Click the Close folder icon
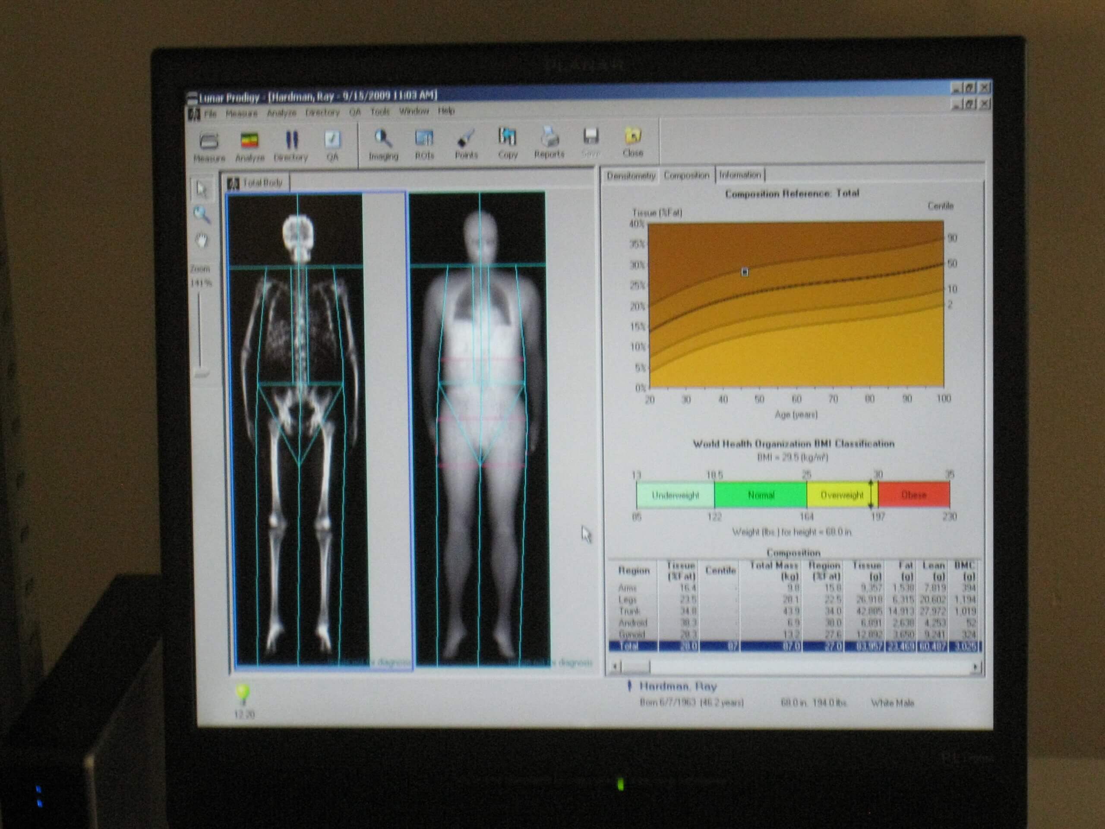Viewport: 1105px width, 829px height. 632,136
